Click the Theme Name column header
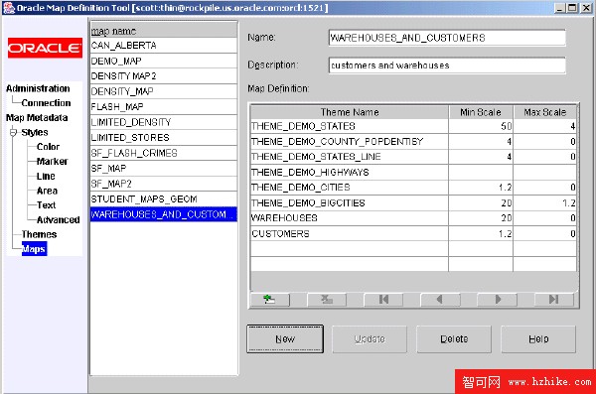The height and width of the screenshot is (394, 596). pyautogui.click(x=350, y=112)
